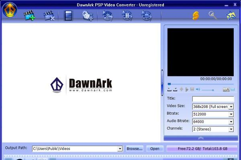The height and width of the screenshot is (160, 241).
Task: Start conversion with the film reel icon
Action: click(x=108, y=16)
